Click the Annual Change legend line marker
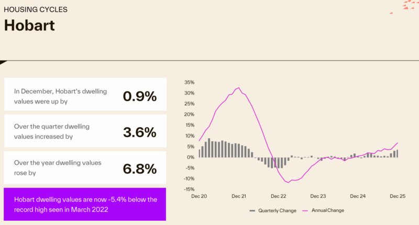This screenshot has height=225, width=419. pyautogui.click(x=304, y=210)
